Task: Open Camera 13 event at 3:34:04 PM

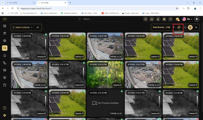Action: [x=181, y=75]
